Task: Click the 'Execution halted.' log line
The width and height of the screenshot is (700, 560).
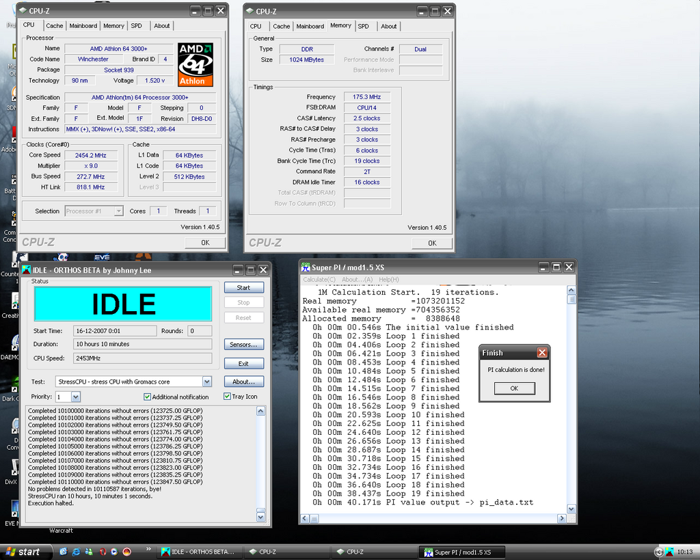Action: pos(51,503)
